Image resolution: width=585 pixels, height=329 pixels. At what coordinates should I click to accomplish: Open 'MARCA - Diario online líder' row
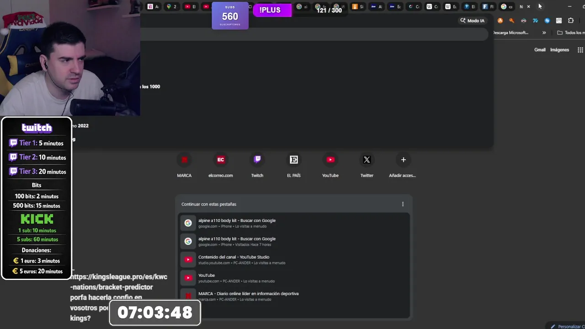pyautogui.click(x=294, y=296)
